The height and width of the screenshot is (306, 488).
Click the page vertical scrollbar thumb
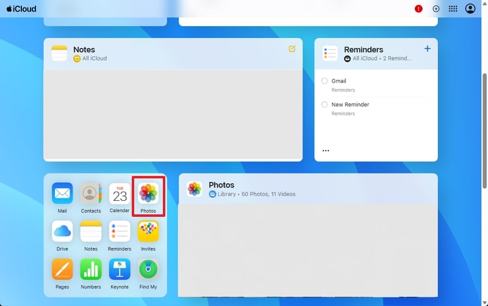click(484, 131)
